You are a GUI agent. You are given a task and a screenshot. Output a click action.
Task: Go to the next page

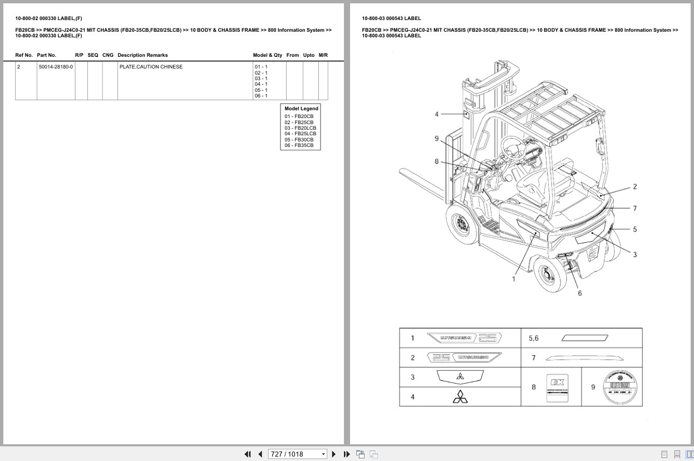pos(334,454)
